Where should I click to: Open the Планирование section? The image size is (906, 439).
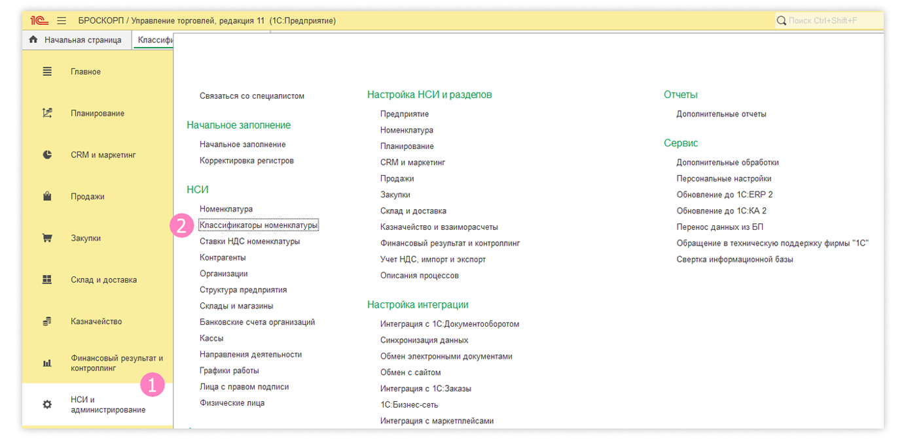pyautogui.click(x=98, y=113)
